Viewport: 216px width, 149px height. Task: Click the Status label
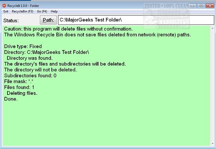11,21
